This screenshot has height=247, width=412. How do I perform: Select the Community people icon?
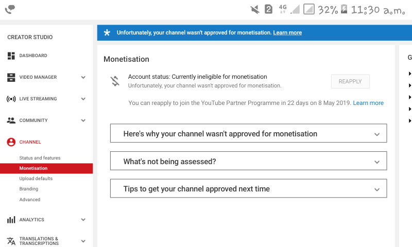11,120
